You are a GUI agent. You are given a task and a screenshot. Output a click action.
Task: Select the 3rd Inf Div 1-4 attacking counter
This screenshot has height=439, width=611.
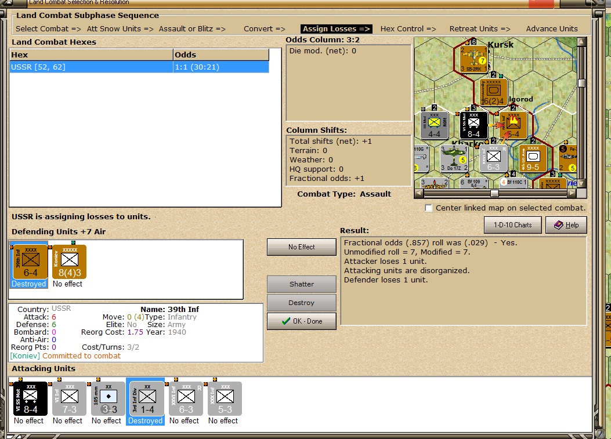click(x=147, y=398)
